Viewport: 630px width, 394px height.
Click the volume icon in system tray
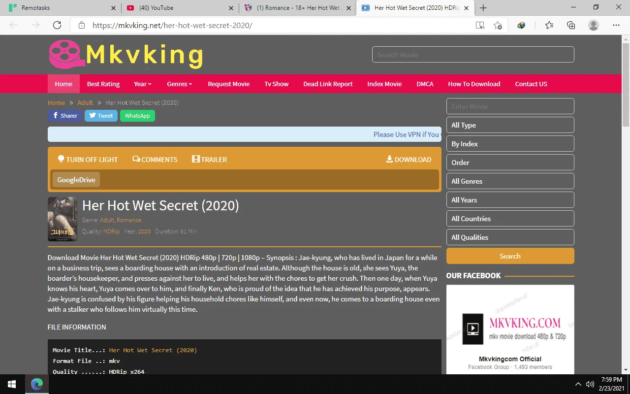(x=590, y=384)
